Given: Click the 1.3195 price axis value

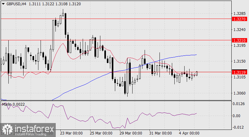Looking at the screenshot, I should (239, 46).
